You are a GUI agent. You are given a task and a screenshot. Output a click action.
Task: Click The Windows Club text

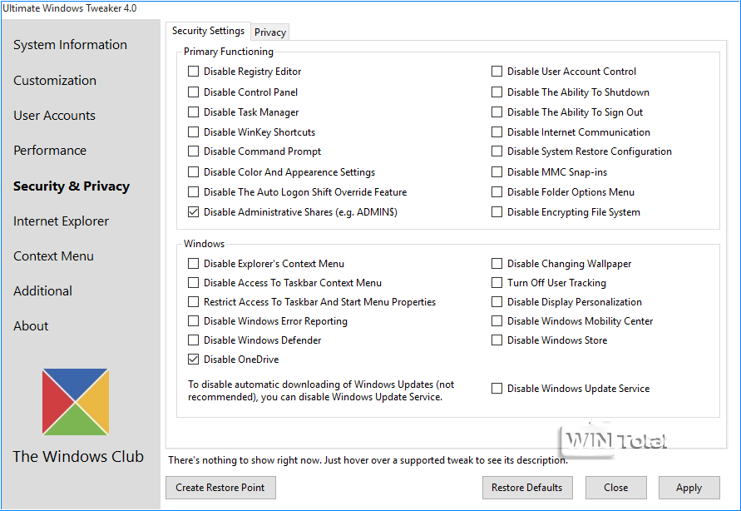coord(78,457)
